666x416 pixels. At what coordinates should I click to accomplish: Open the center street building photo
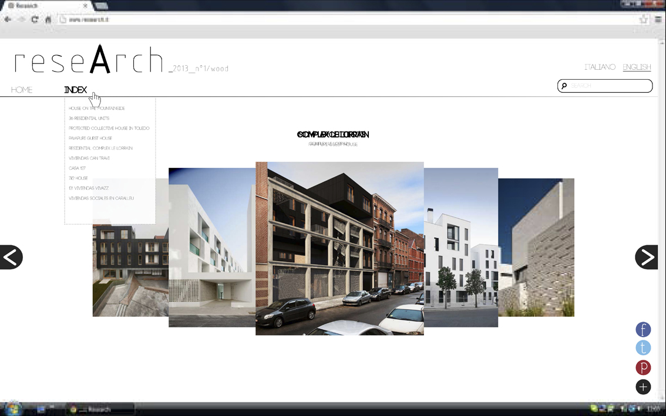[x=339, y=248]
